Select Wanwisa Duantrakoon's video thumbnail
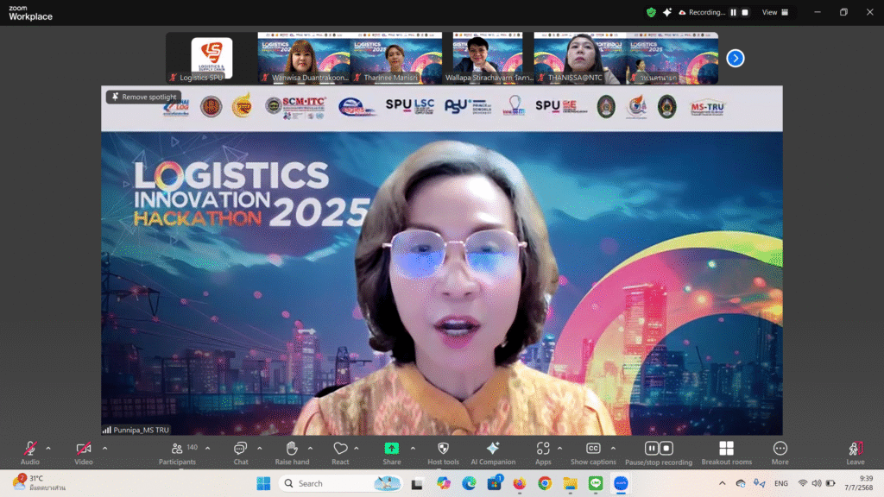This screenshot has width=884, height=497. pyautogui.click(x=304, y=58)
